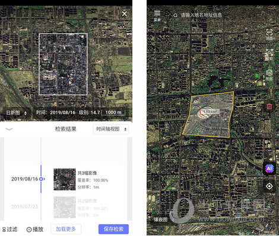This screenshot has width=279, height=236.
Task: Open the AI analysis button
Action: point(269,169)
